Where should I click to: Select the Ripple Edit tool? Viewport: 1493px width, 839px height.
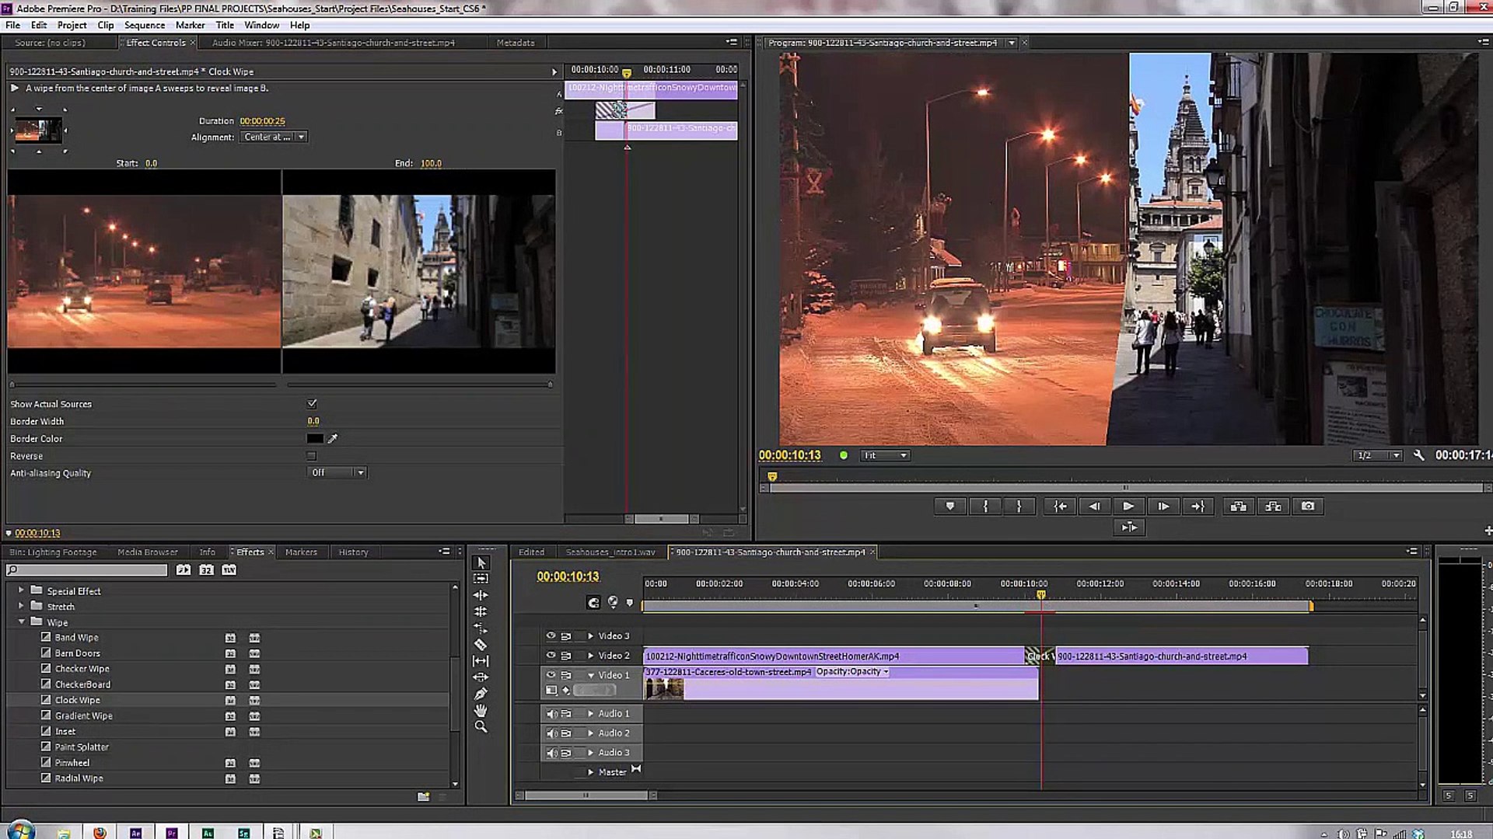[x=481, y=594]
